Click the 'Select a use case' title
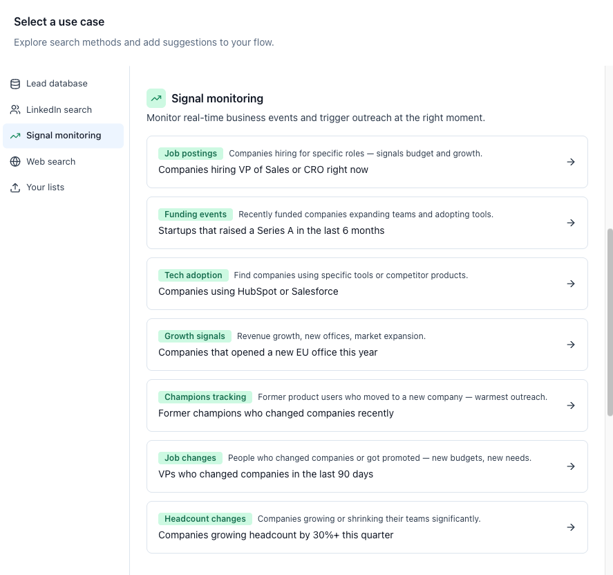 coord(59,22)
